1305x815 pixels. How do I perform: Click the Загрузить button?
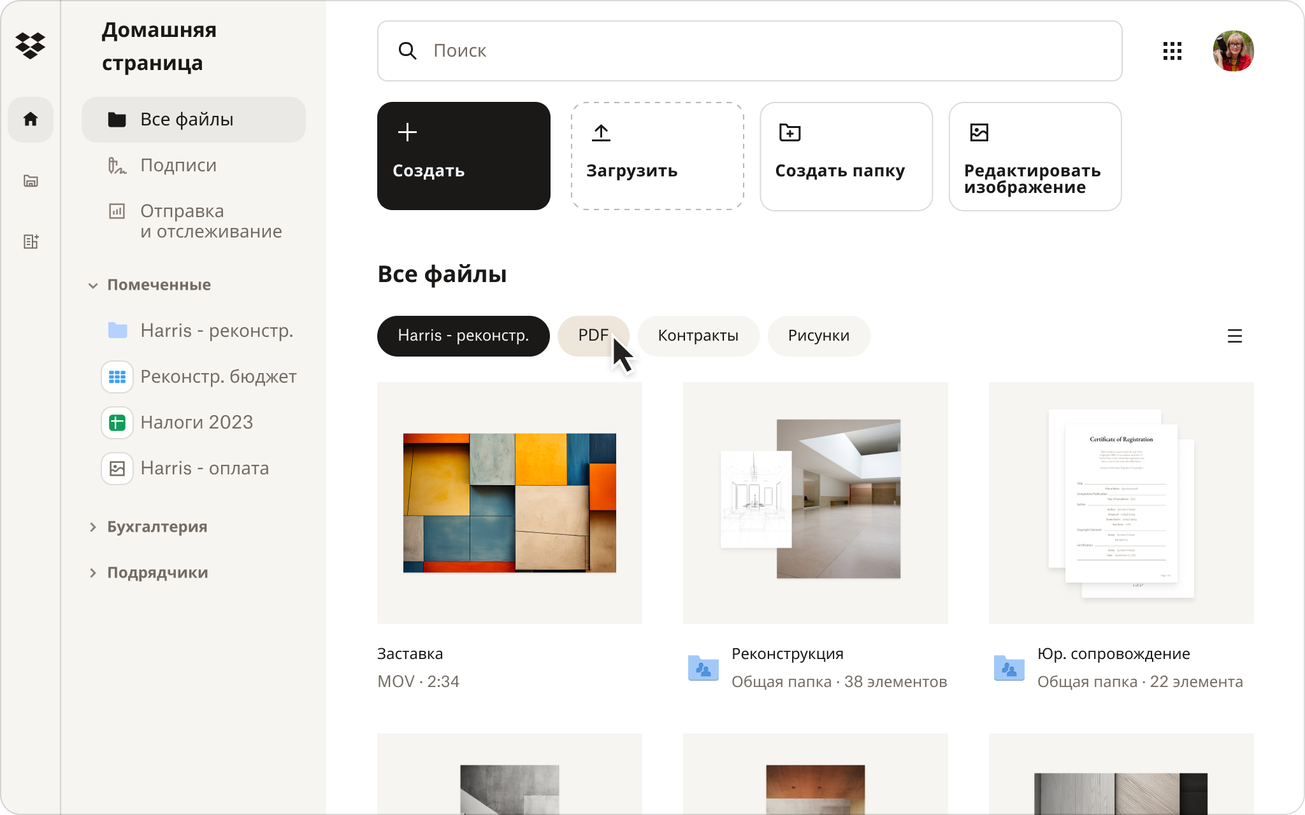pyautogui.click(x=658, y=156)
